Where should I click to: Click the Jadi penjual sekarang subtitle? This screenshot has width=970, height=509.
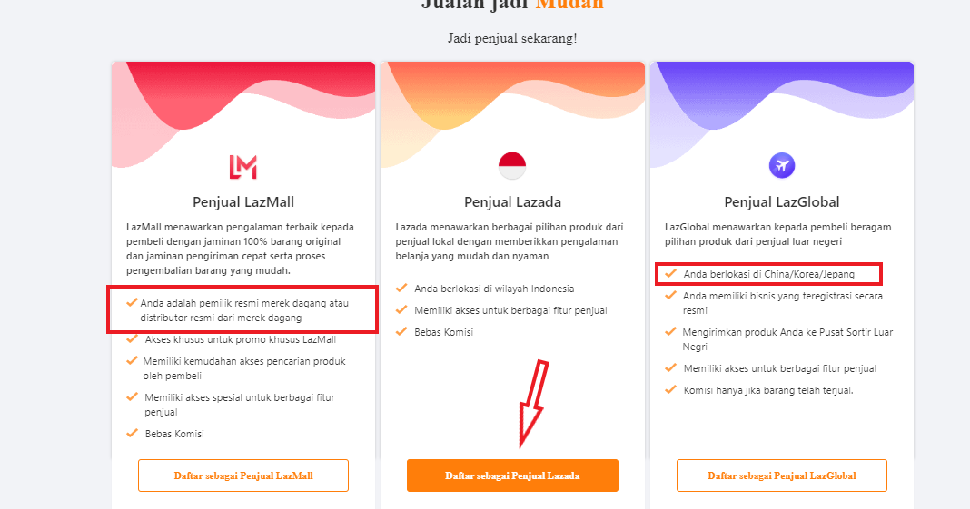click(x=512, y=38)
